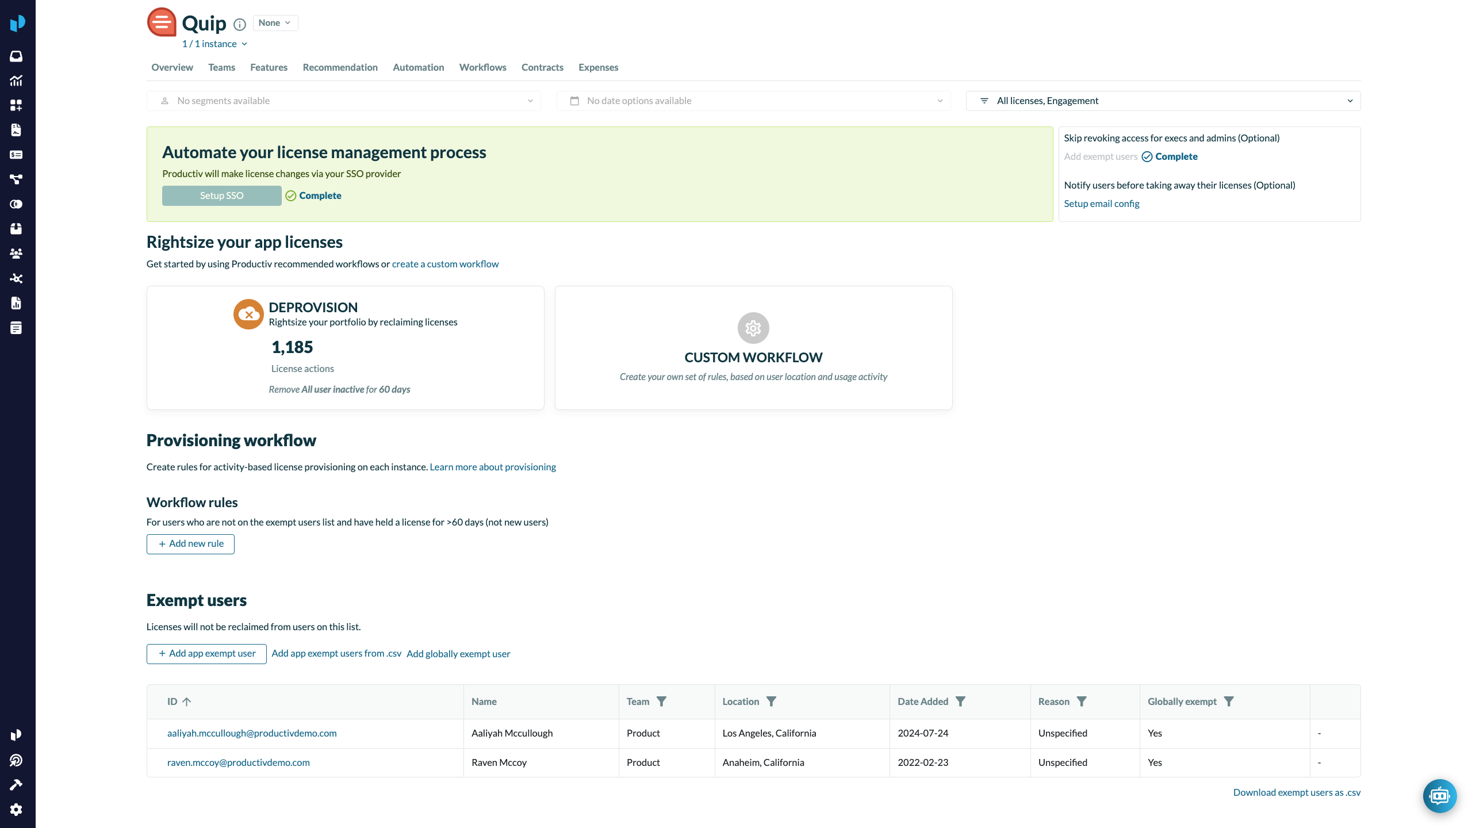The width and height of the screenshot is (1472, 828).
Task: Click Add new rule button
Action: (190, 544)
